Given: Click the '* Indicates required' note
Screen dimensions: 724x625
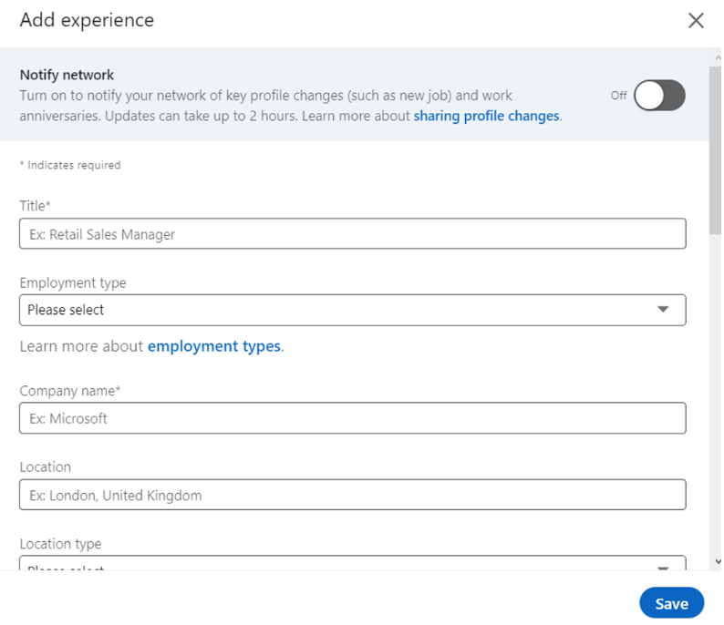Looking at the screenshot, I should tap(70, 165).
